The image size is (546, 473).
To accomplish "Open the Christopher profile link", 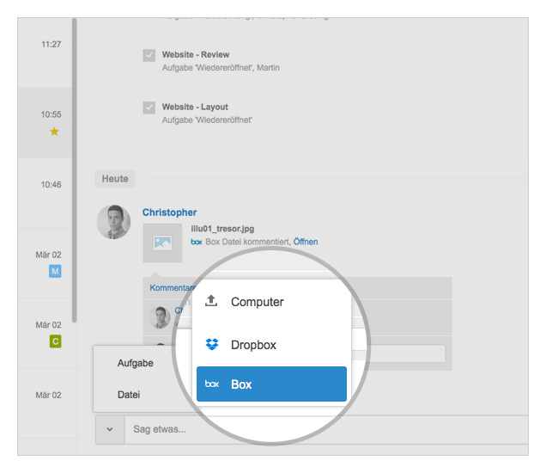I will click(169, 212).
